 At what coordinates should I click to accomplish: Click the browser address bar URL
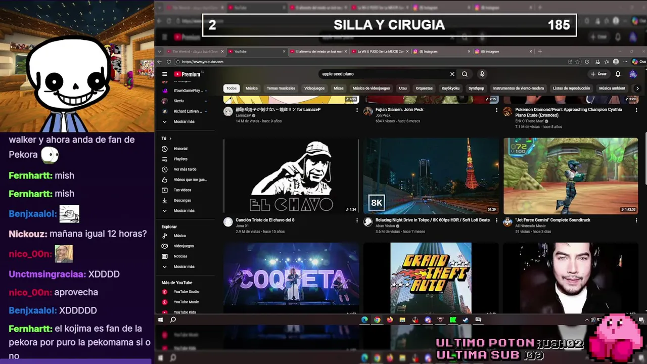click(x=203, y=62)
